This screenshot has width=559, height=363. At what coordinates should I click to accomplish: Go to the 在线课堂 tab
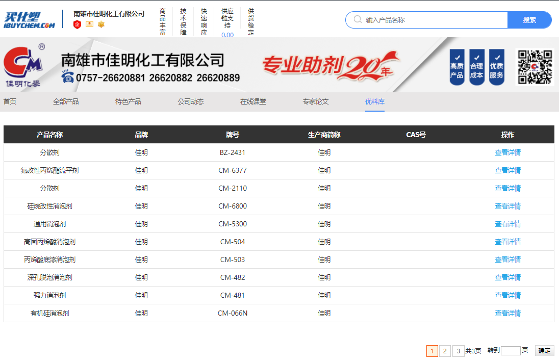point(253,102)
